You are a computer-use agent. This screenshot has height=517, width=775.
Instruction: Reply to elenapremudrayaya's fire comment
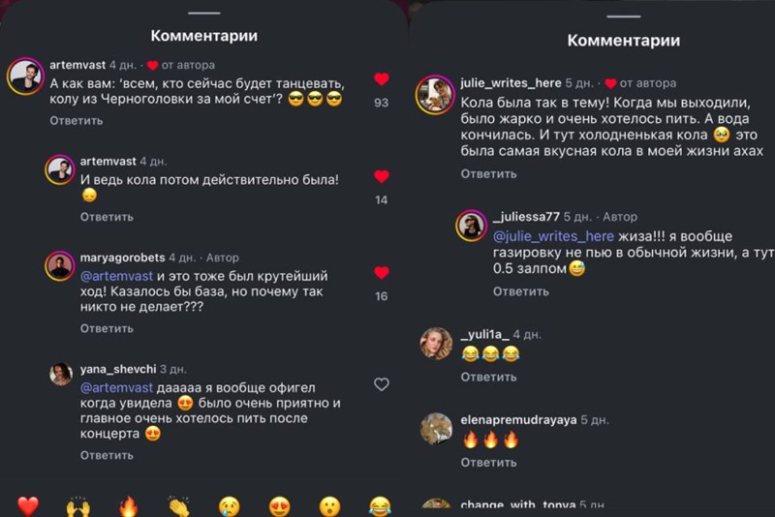pos(488,463)
